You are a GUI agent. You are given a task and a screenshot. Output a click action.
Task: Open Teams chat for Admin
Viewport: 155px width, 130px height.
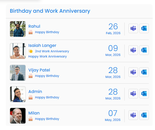click(133, 94)
